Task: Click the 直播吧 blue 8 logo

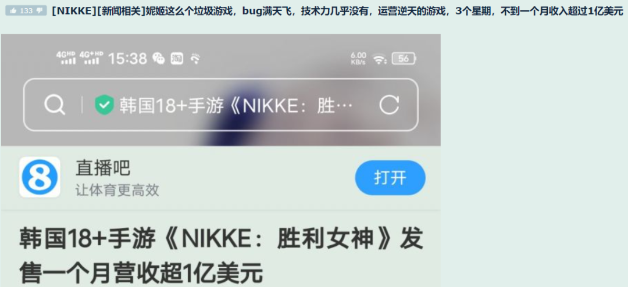Action: pyautogui.click(x=40, y=177)
